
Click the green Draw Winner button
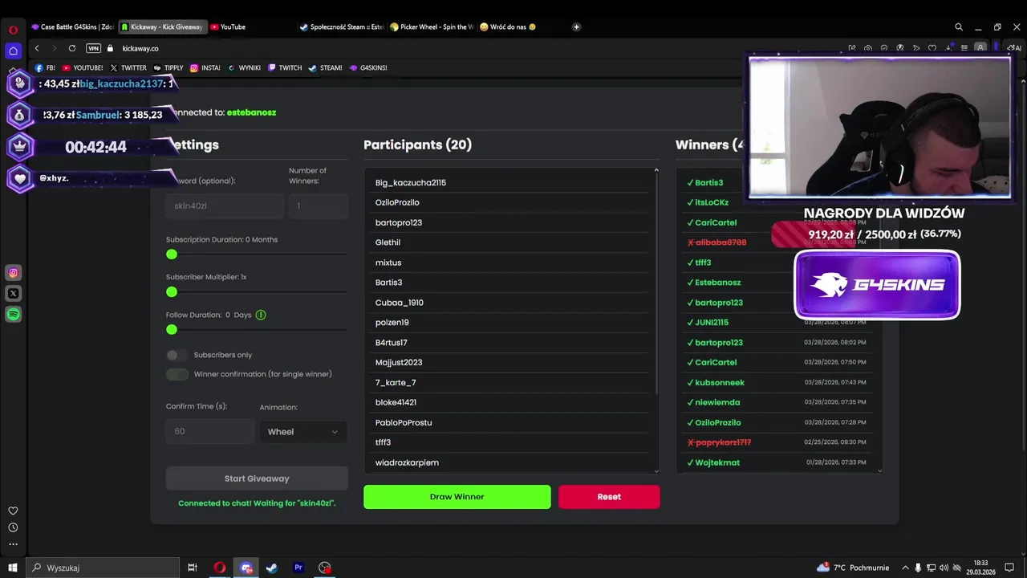tap(457, 497)
